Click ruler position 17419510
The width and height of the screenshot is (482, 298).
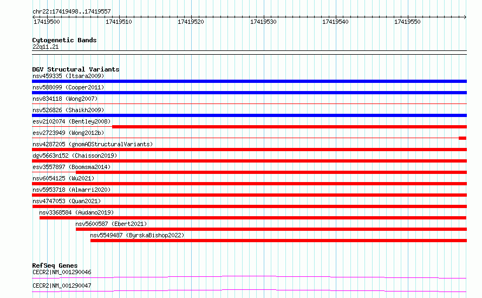[x=119, y=22]
